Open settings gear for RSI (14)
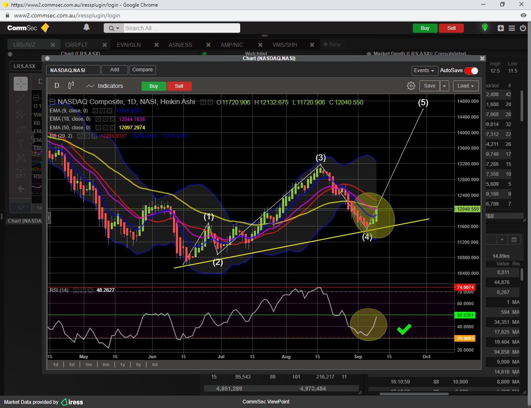531x408 pixels. [83, 290]
